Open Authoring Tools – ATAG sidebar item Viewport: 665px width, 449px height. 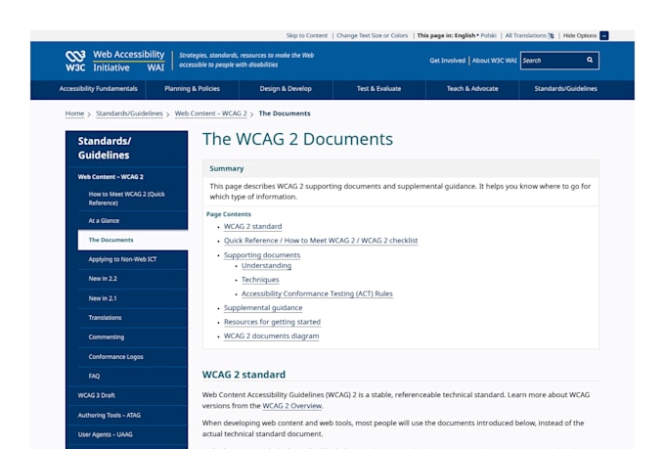pos(109,415)
